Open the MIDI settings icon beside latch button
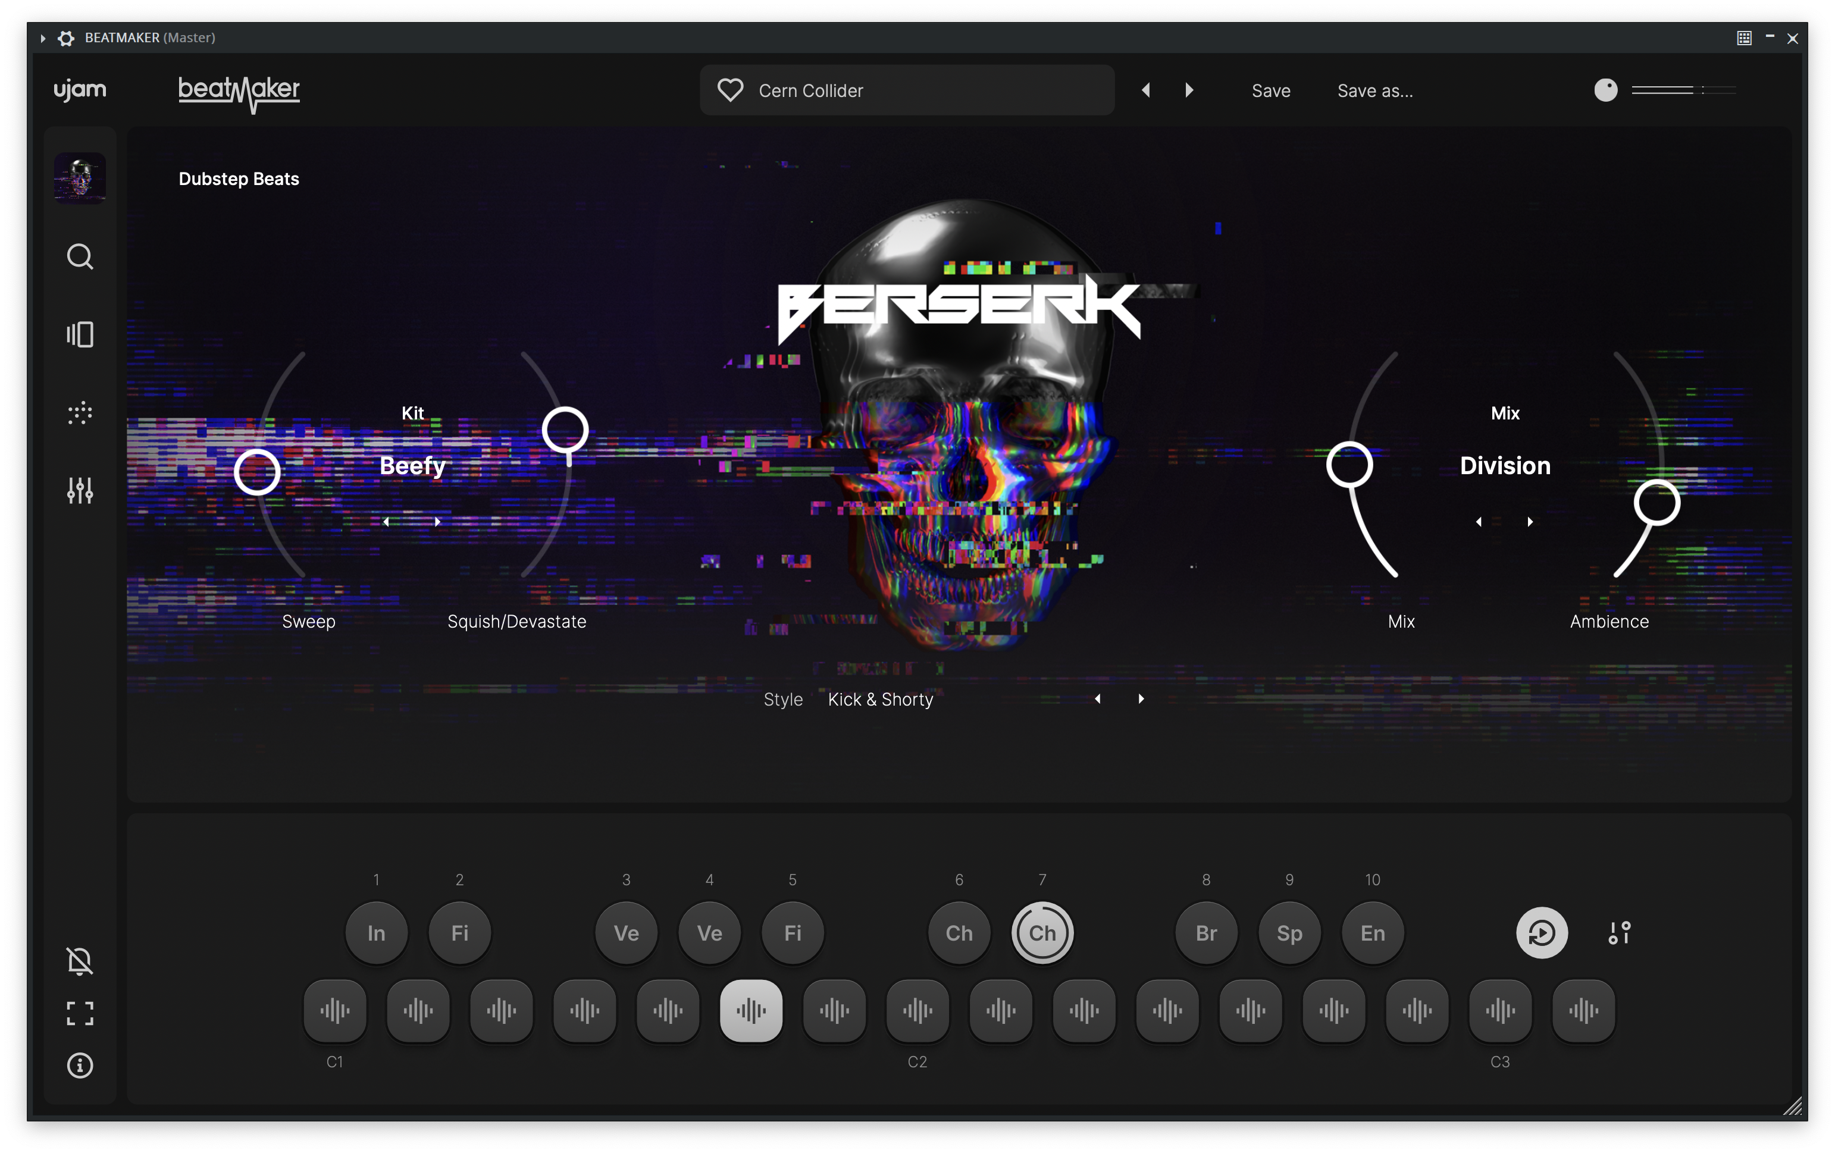 1620,933
